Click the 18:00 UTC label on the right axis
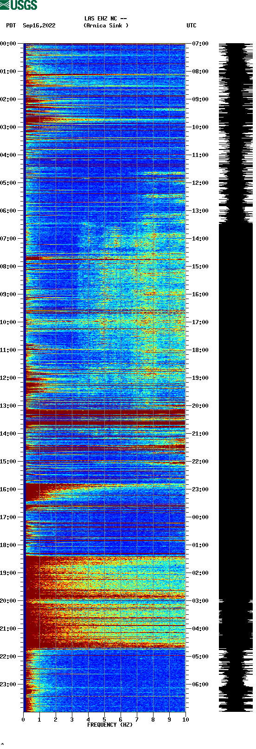This screenshot has height=749, width=256. click(200, 350)
